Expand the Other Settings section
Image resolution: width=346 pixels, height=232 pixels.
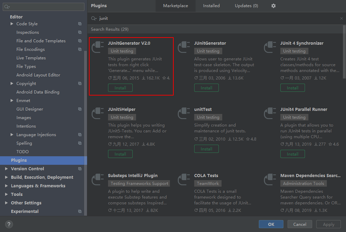[6, 203]
